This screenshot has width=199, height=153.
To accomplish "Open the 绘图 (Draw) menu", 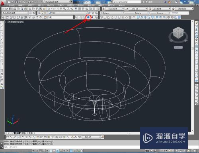I will (70, 6).
